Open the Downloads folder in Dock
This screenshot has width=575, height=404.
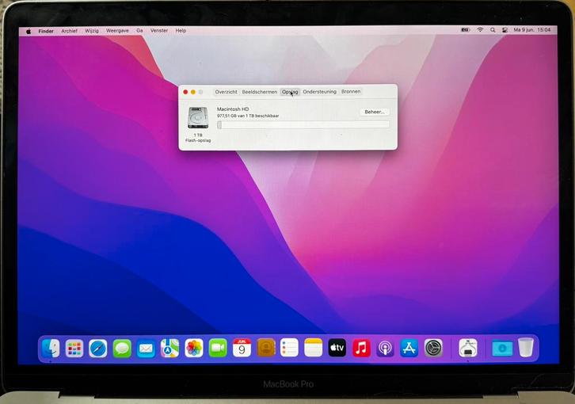pos(502,348)
